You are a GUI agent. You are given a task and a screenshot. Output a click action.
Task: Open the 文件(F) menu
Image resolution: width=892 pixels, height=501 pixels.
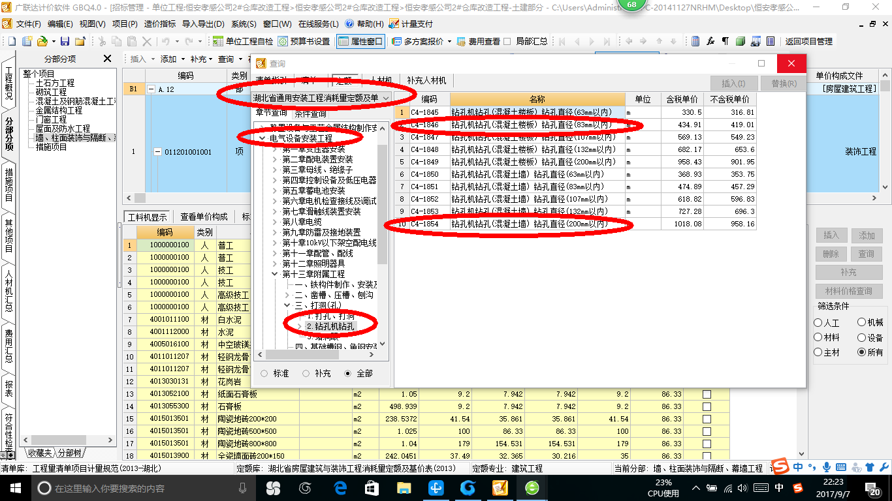point(28,23)
